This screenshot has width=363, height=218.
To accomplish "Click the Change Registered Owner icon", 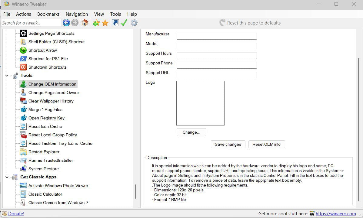I will pos(23,93).
